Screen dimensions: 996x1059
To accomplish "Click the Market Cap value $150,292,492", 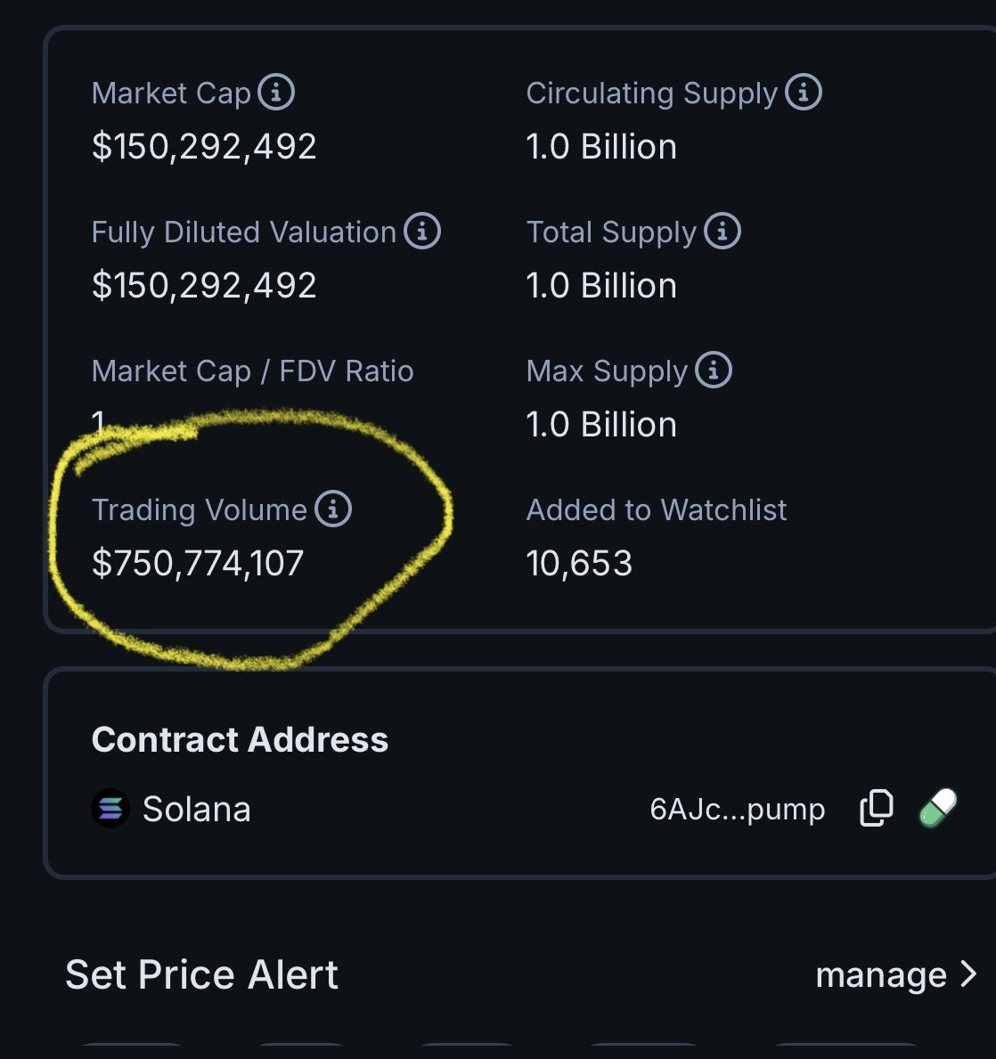I will (x=204, y=147).
